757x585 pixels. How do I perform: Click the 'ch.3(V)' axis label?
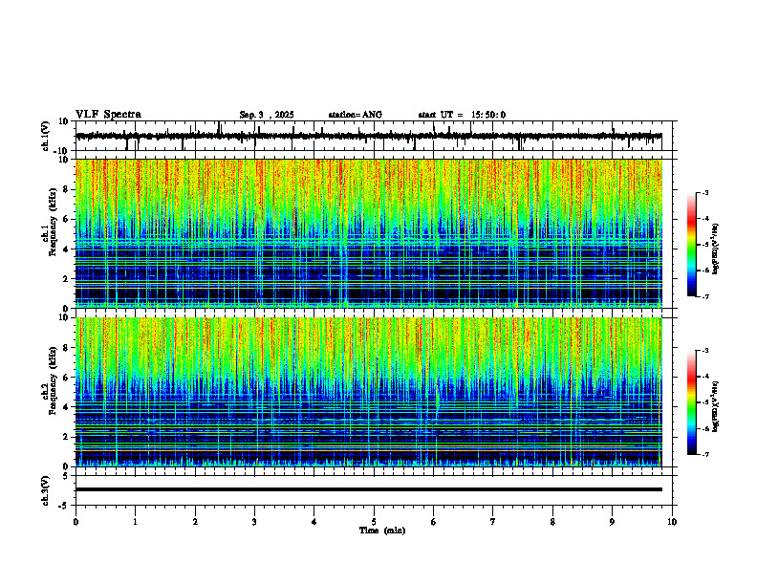[46, 490]
